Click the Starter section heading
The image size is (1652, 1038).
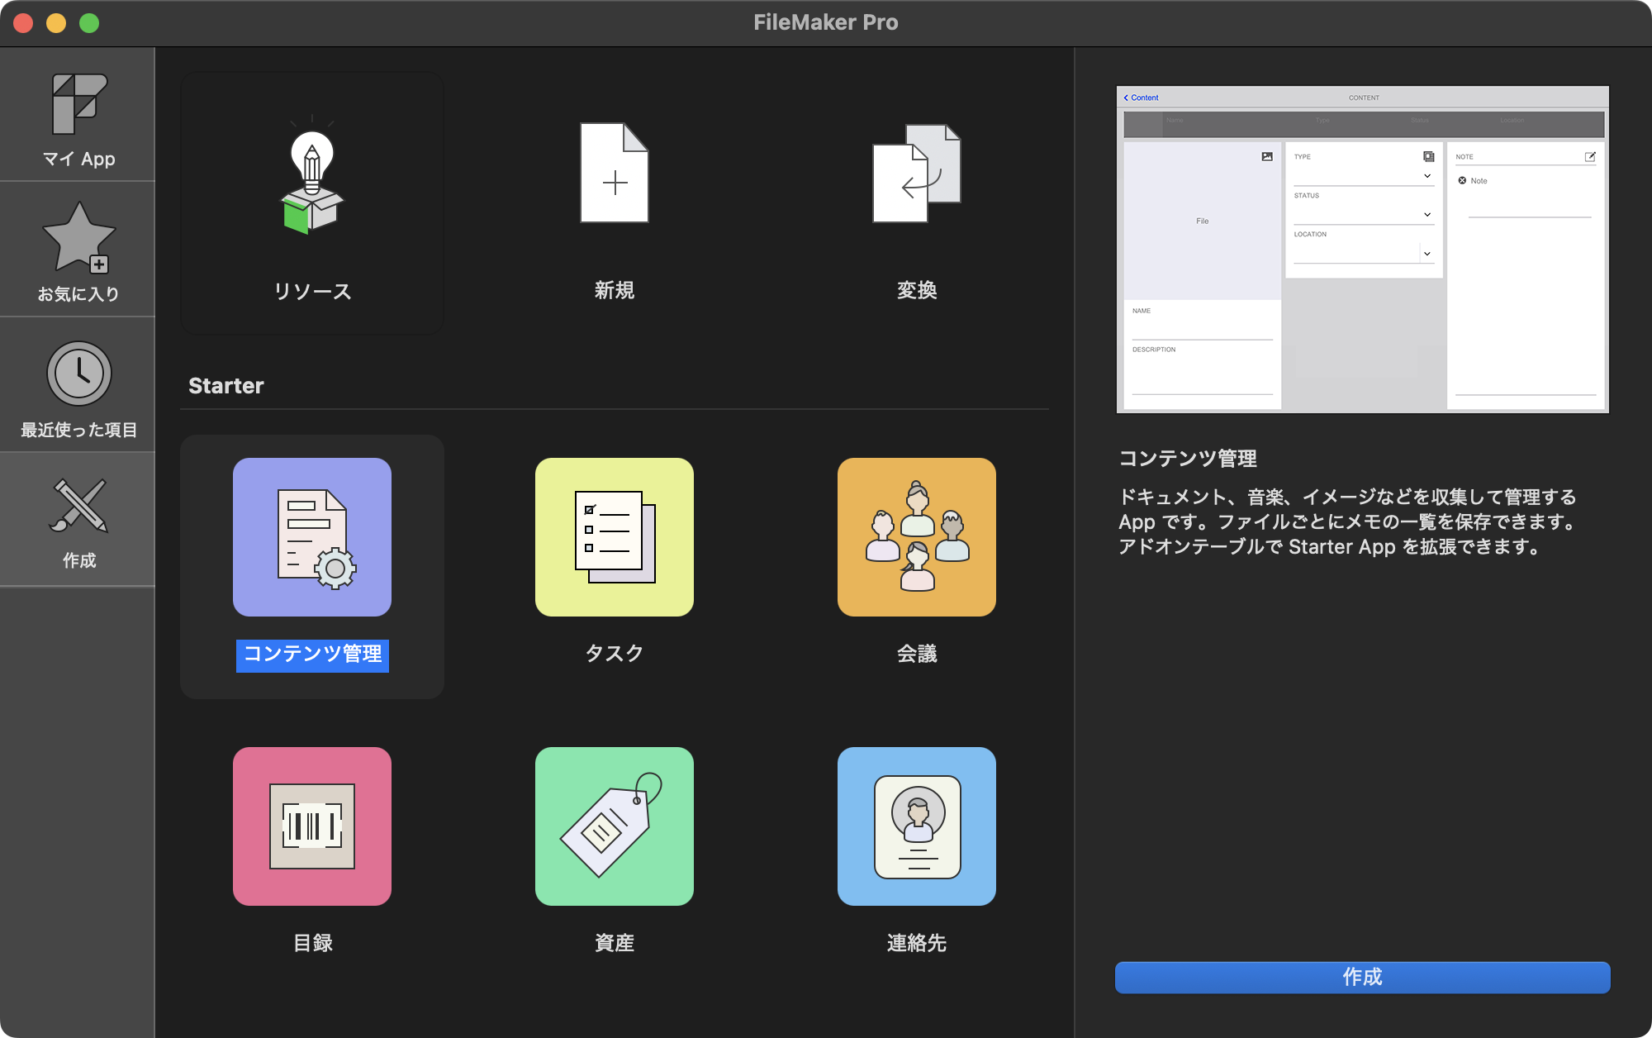[x=226, y=386]
